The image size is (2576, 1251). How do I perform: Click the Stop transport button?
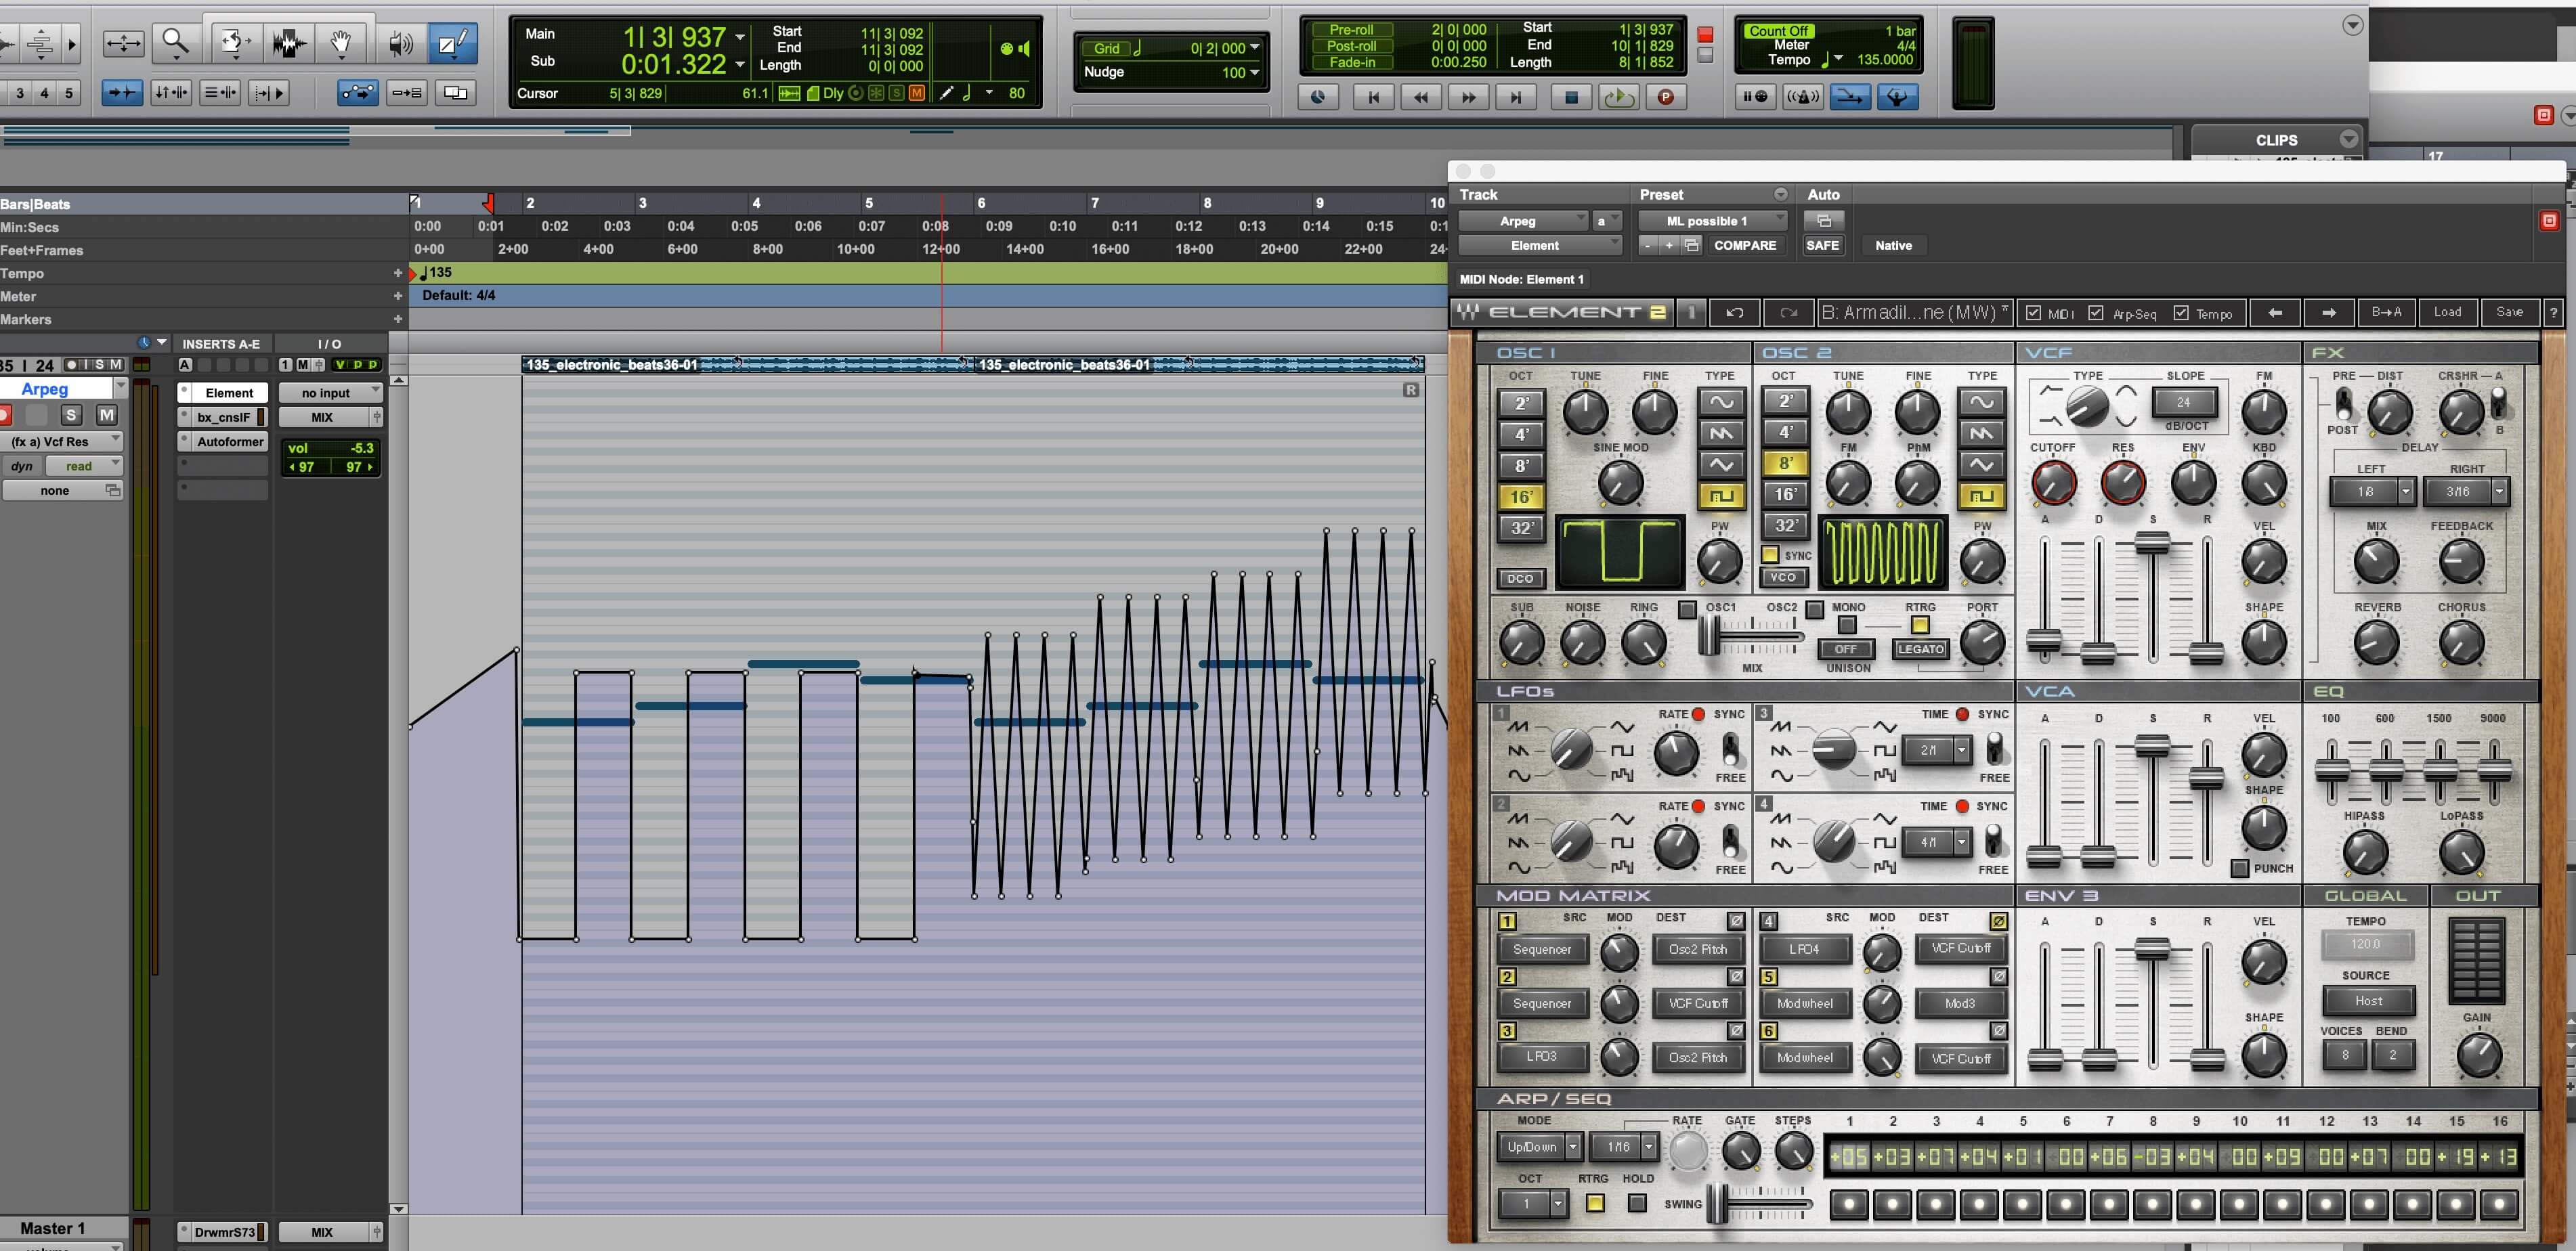coord(1571,97)
